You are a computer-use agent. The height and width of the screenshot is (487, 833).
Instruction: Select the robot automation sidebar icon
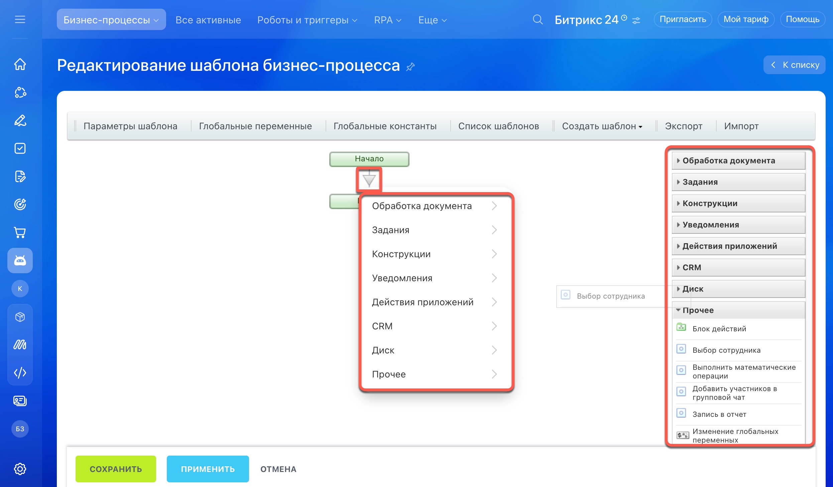(20, 261)
